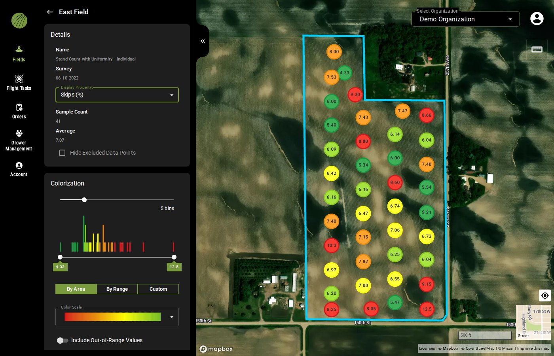Click the green leaf app logo
The height and width of the screenshot is (356, 554).
pyautogui.click(x=19, y=21)
